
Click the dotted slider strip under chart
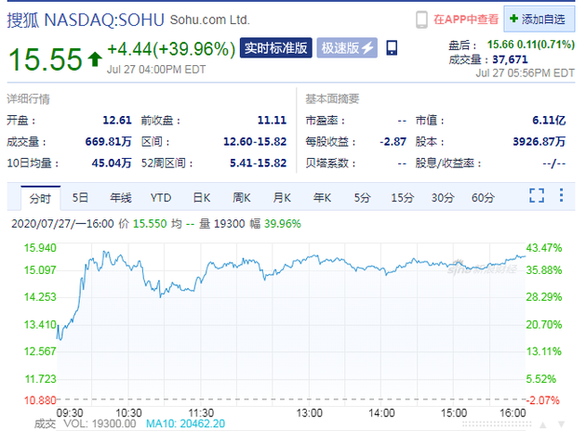(x=497, y=424)
